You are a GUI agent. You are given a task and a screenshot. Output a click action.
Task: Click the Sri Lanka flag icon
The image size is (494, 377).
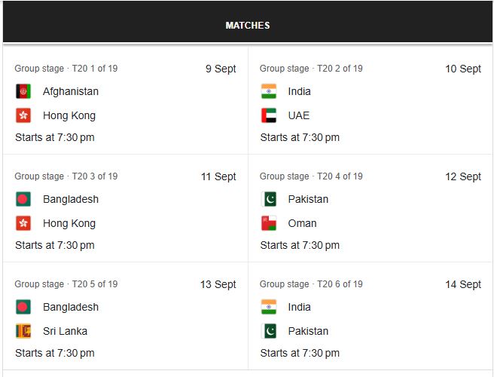pos(23,331)
